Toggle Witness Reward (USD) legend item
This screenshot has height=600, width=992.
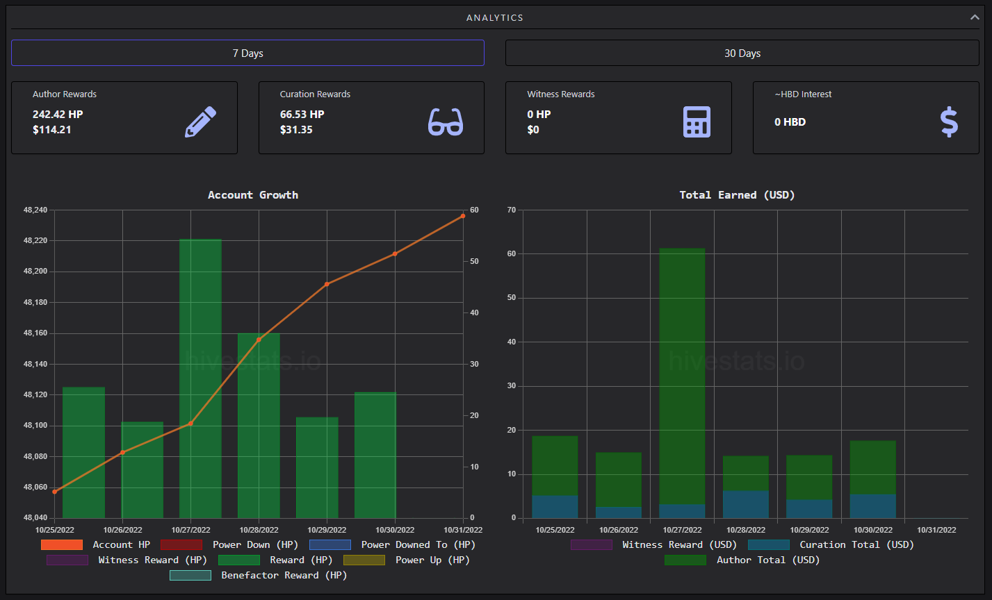tap(653, 545)
